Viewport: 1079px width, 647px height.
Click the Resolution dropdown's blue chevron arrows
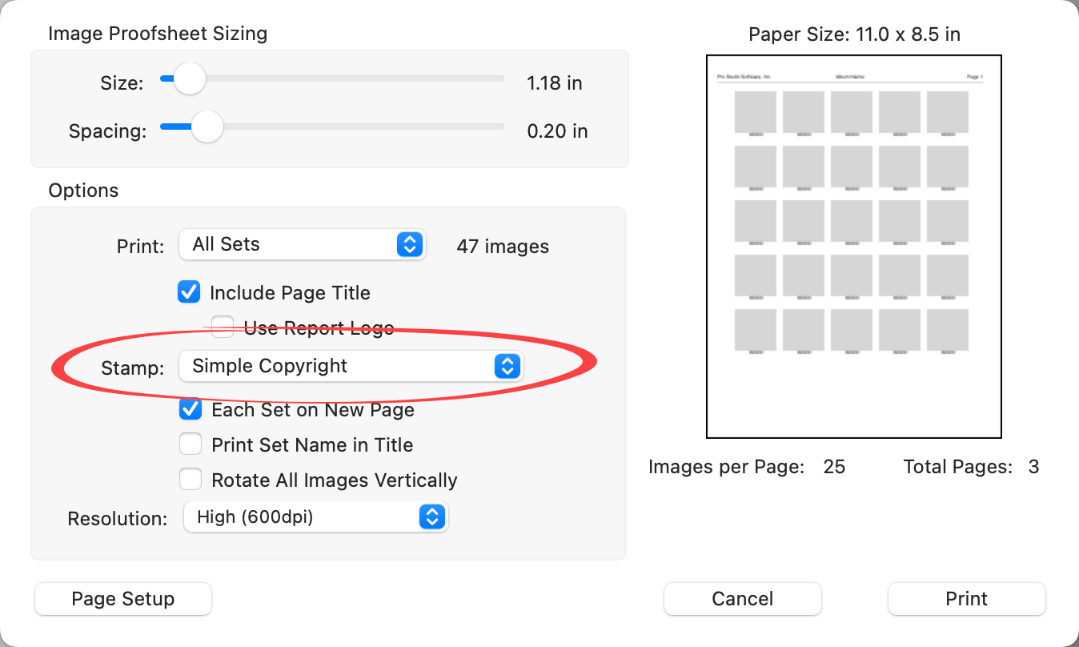(x=431, y=517)
